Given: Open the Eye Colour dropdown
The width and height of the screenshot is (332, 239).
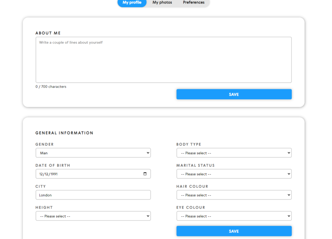Looking at the screenshot, I should coord(234,216).
